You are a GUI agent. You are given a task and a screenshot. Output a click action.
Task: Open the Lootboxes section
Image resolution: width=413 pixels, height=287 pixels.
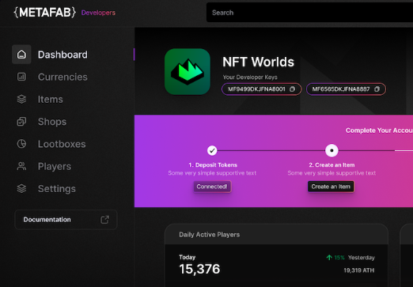pyautogui.click(x=62, y=144)
